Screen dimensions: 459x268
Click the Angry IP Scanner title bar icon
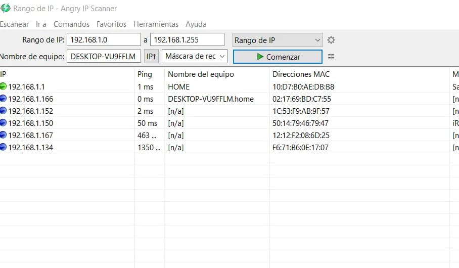pos(5,8)
